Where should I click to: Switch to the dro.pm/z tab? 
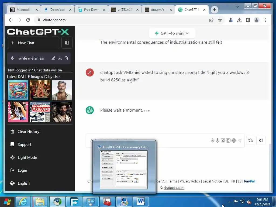tap(158, 10)
